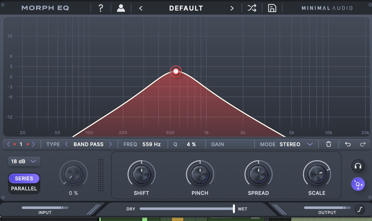The image size is (372, 221).
Task: Click the randomize preset shuffle icon
Action: 252,8
